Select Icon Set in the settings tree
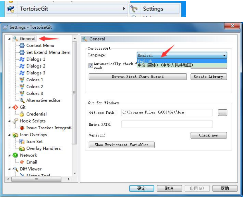 coord(34,142)
